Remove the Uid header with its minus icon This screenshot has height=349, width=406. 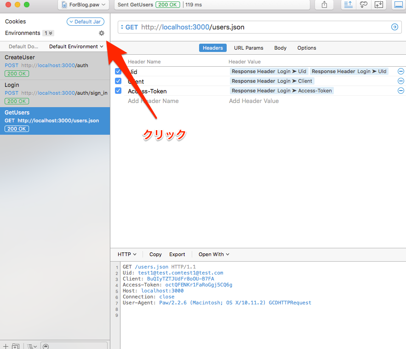click(400, 71)
